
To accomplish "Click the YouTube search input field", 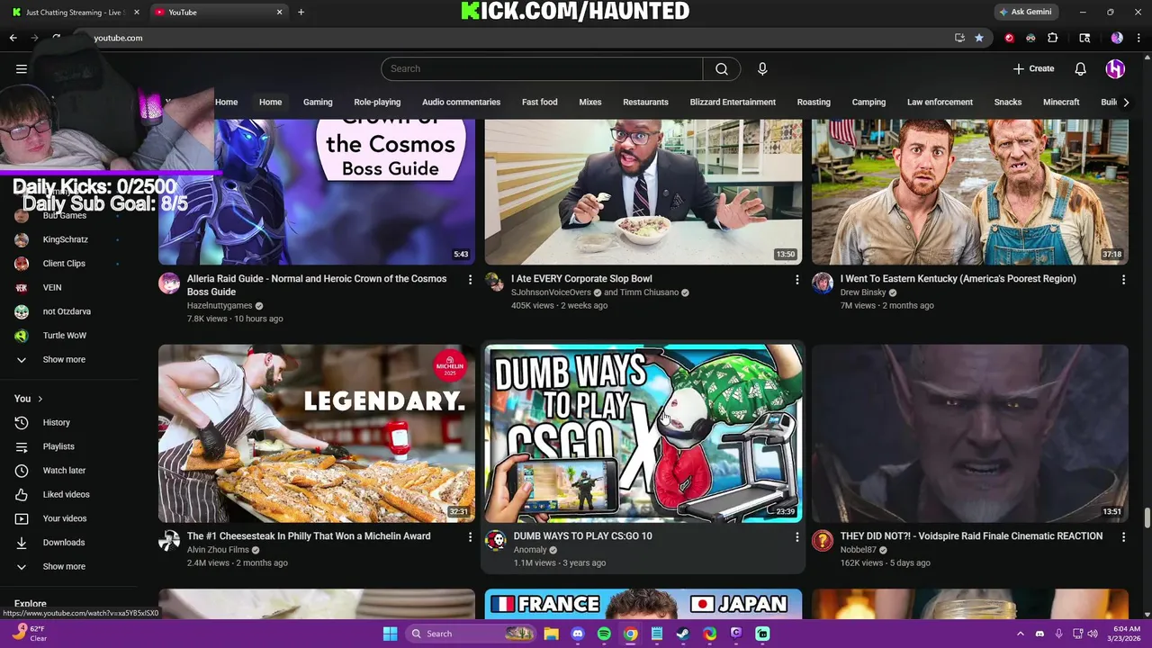I will click(542, 68).
